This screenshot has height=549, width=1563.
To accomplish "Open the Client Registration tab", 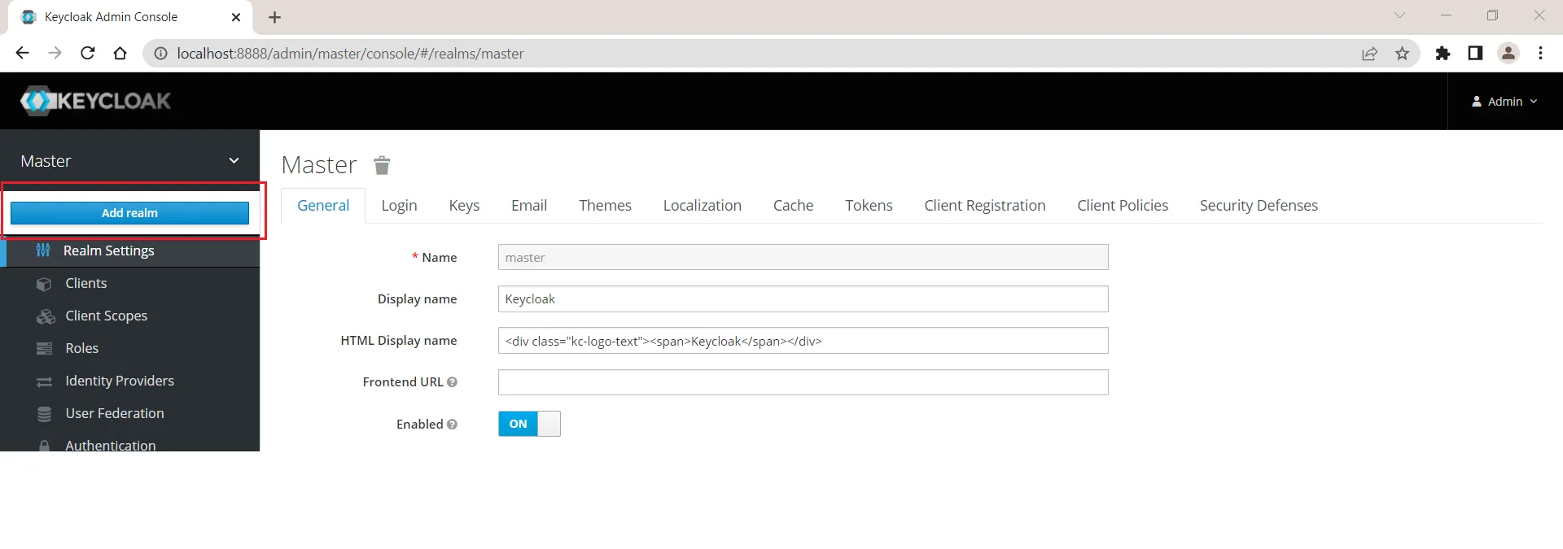I will pos(984,206).
